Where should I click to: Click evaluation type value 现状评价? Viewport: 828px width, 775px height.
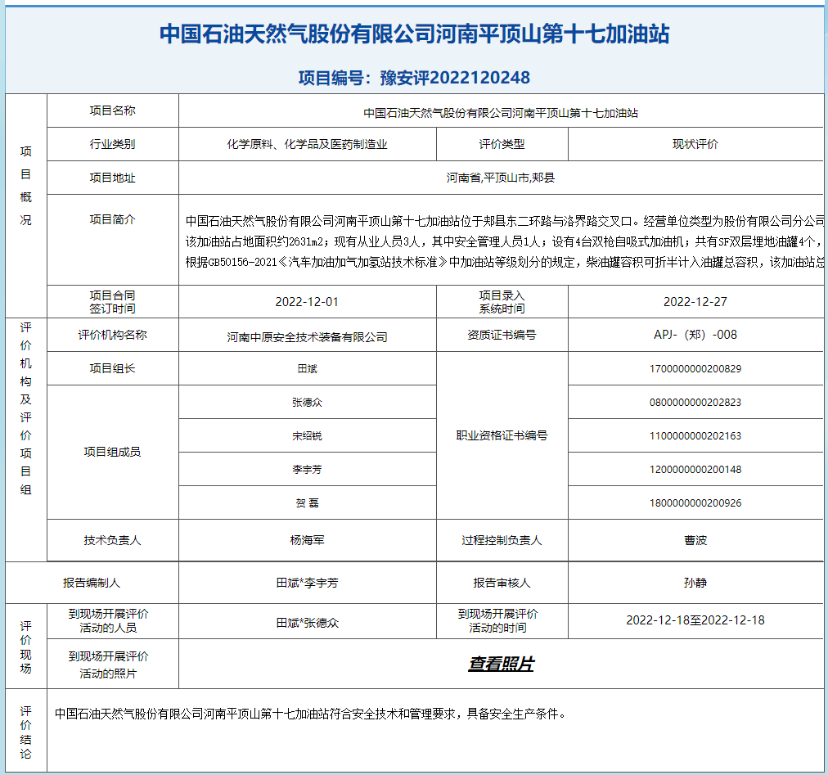pos(695,144)
